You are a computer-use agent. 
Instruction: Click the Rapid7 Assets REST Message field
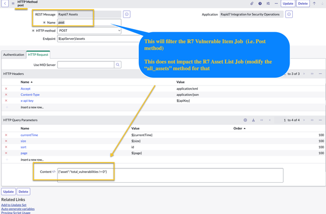click(x=89, y=14)
